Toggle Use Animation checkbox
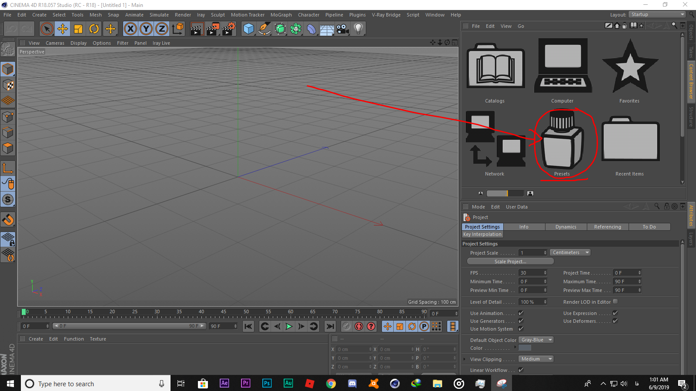Viewport: 696px width, 391px height. pos(521,313)
